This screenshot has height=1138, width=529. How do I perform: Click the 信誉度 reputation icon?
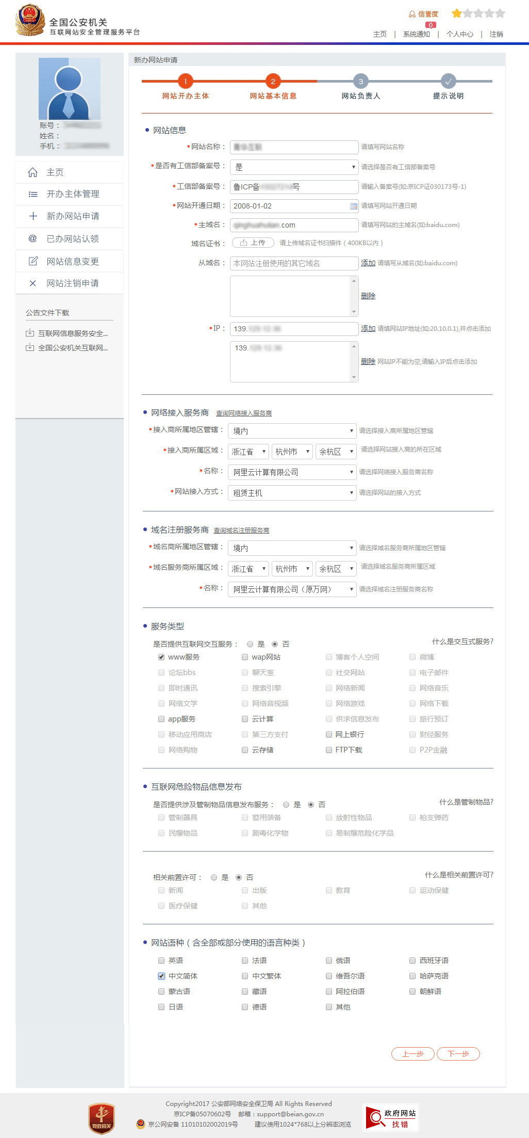coord(412,14)
